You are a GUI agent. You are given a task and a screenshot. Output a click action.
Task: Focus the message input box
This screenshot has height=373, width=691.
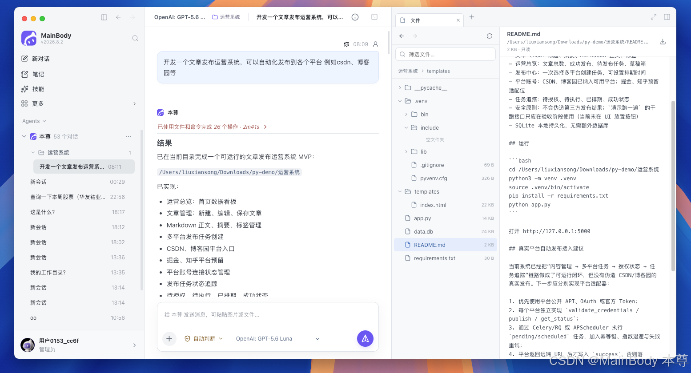click(x=268, y=315)
